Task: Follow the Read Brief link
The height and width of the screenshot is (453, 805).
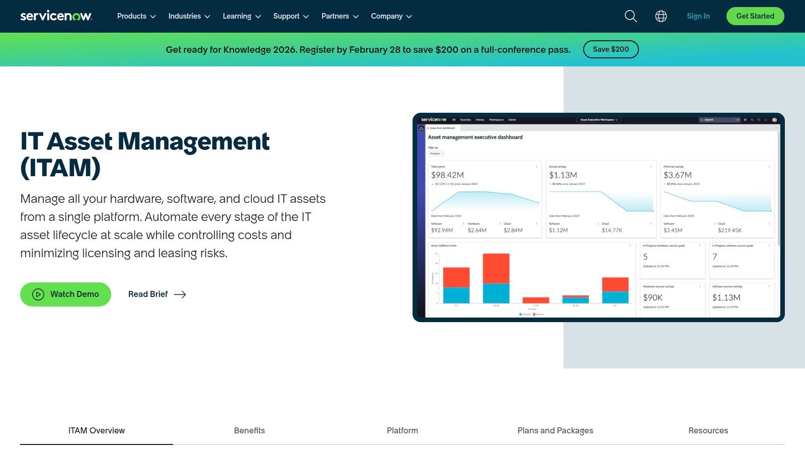Action: click(x=148, y=294)
